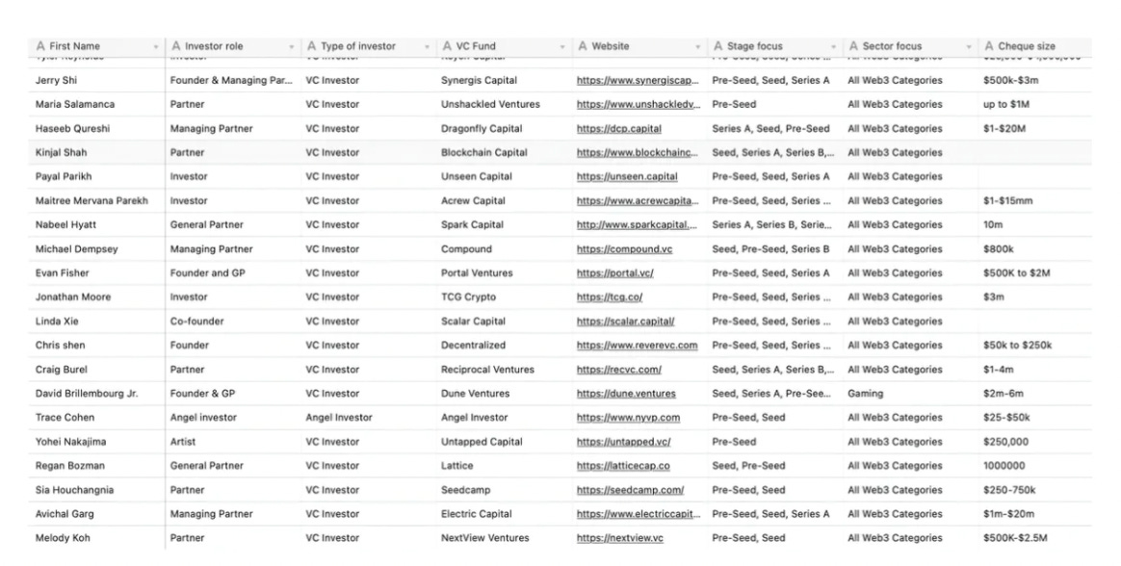
Task: Click the Reciprocal Ventures fund cell
Action: 504,370
